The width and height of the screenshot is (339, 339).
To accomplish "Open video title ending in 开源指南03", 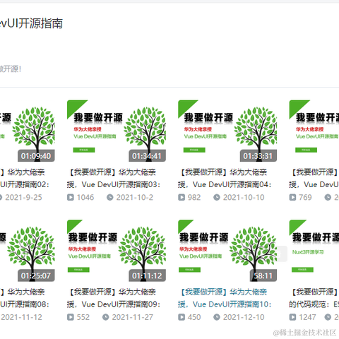I will point(114,179).
